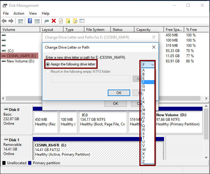Click the yellow folder with green arrow icon

[68, 21]
